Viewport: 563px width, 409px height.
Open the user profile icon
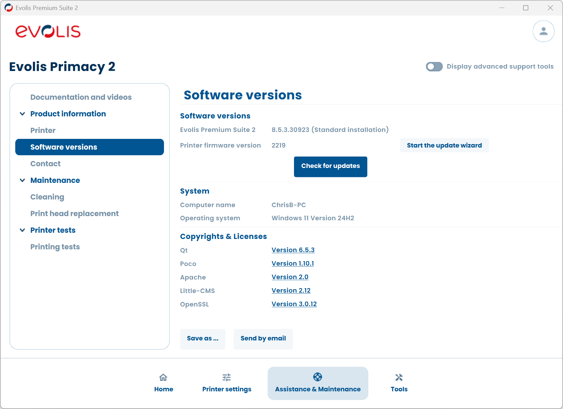click(543, 31)
